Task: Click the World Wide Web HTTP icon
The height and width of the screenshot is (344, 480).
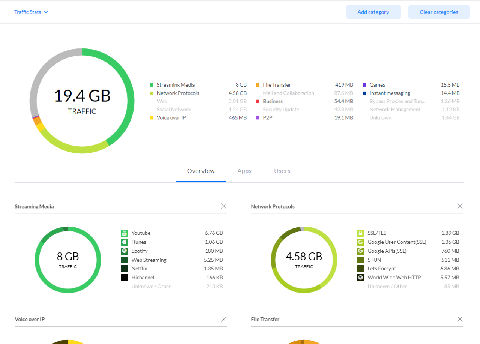Action: (360, 278)
